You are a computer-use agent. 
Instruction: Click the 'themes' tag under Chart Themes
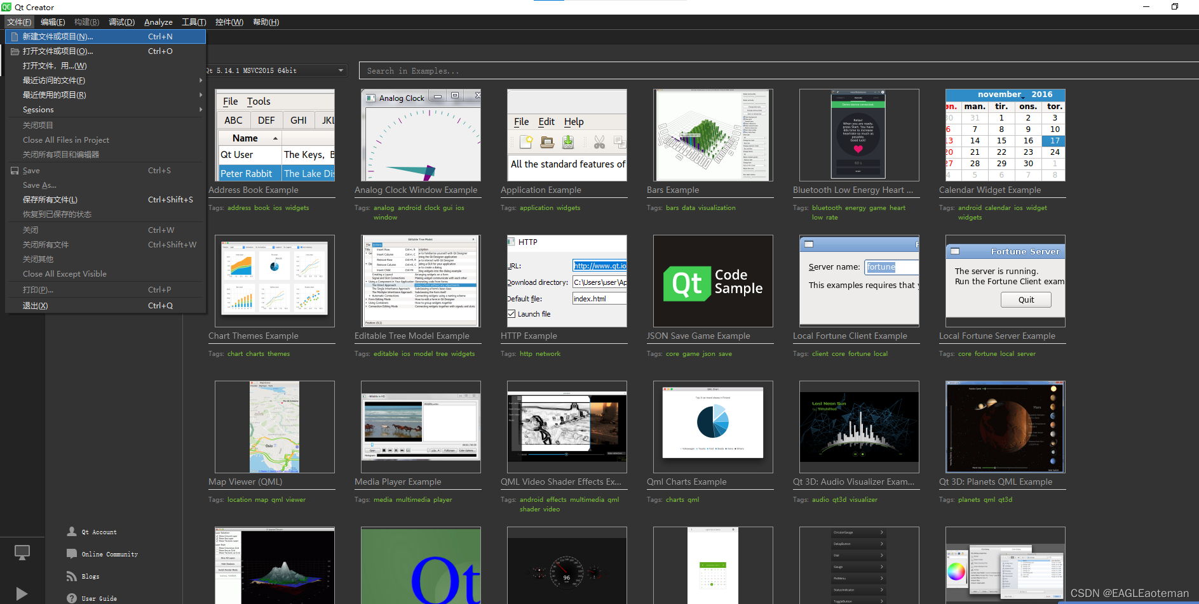[279, 354]
